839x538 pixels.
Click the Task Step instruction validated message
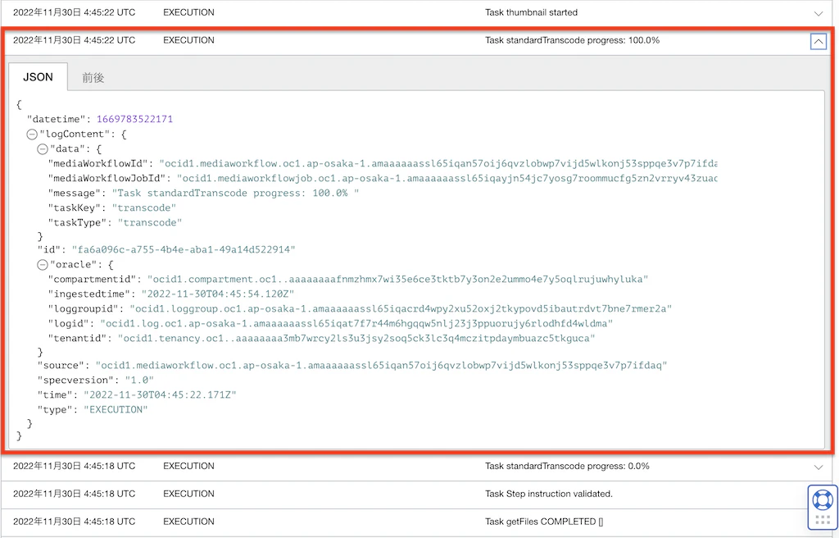(549, 494)
